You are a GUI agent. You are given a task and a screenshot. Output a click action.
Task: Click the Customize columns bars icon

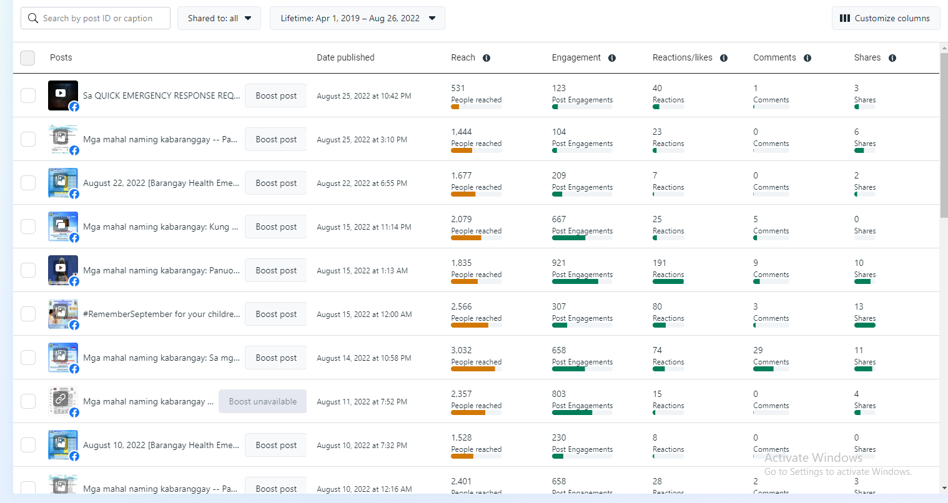click(x=845, y=18)
